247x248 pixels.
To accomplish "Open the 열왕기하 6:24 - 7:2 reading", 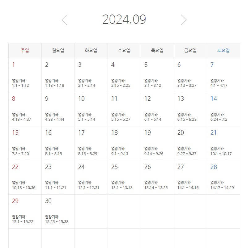I will pos(219,117).
